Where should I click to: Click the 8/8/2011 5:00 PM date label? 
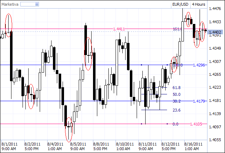[101, 147]
